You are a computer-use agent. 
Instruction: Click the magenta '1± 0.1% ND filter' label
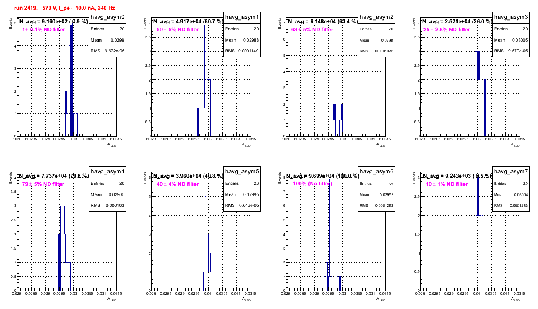tap(44, 30)
